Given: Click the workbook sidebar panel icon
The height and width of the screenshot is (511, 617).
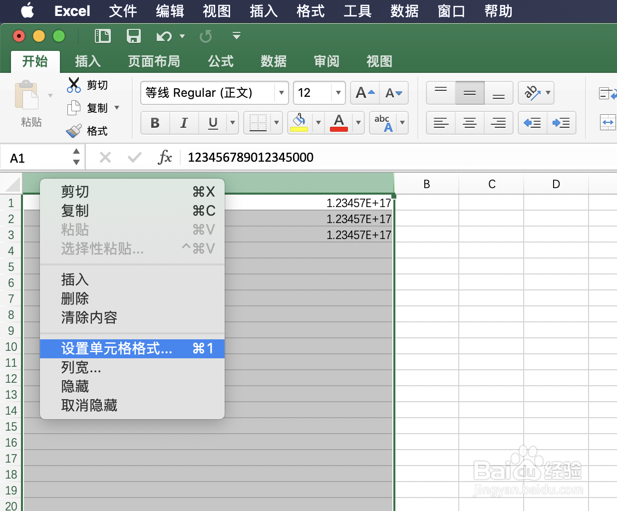Looking at the screenshot, I should (x=103, y=36).
